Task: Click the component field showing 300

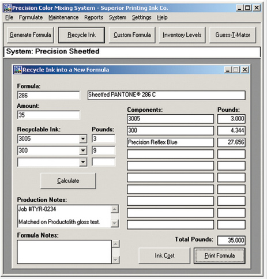Action: click(170, 130)
